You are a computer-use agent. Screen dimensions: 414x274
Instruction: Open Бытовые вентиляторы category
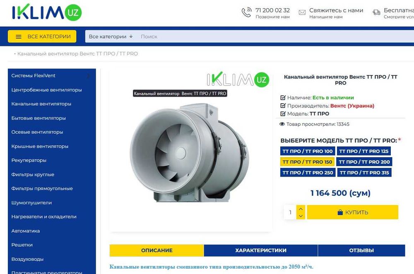39,118
